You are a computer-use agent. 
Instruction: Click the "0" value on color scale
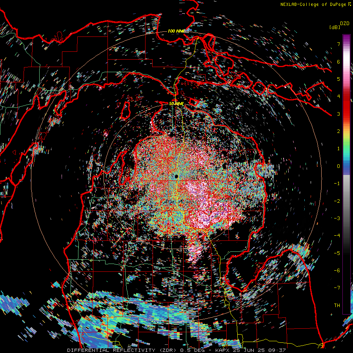[338, 166]
